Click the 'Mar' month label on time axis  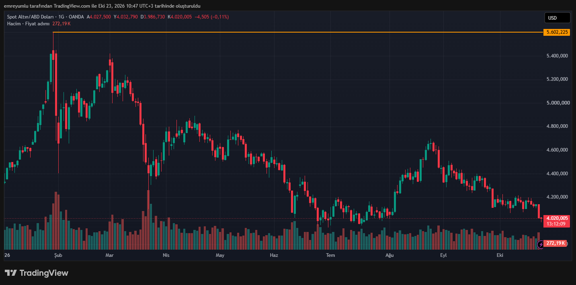coord(109,255)
